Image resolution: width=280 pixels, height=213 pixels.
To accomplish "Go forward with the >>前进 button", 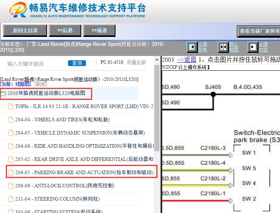I will coord(99,31).
